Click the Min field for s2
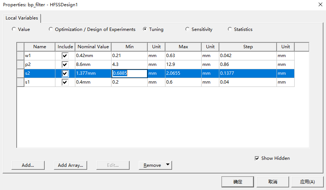This screenshot has height=190, width=326. point(129,73)
